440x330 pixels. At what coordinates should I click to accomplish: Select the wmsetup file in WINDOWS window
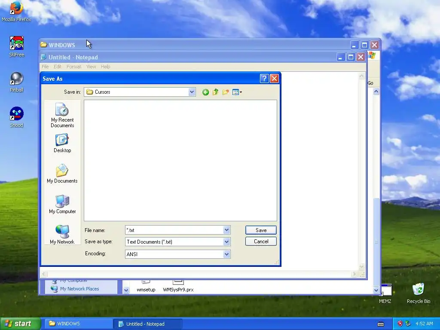146,287
